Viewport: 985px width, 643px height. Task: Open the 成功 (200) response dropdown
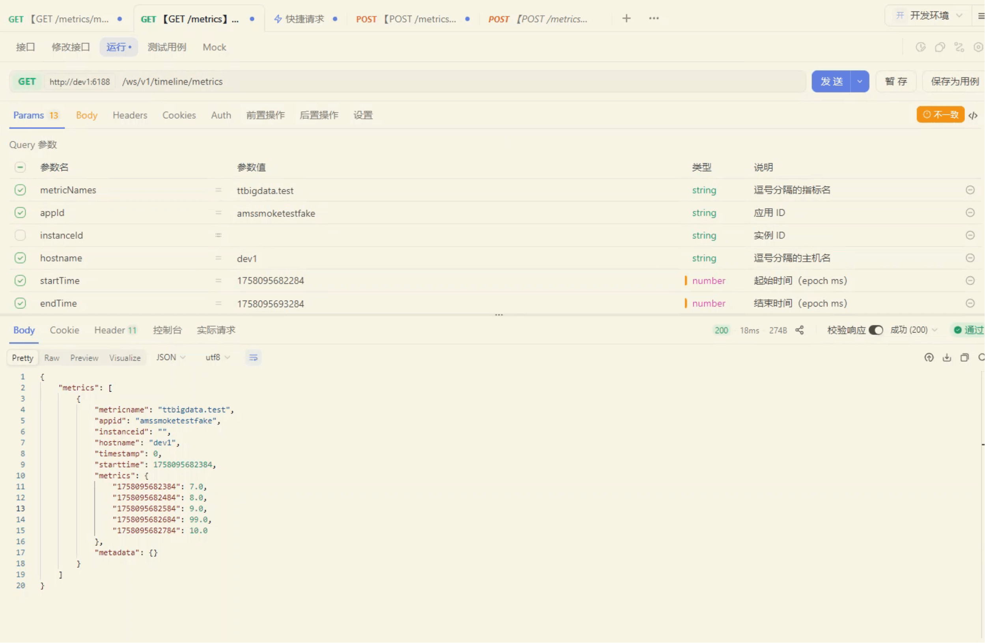913,330
